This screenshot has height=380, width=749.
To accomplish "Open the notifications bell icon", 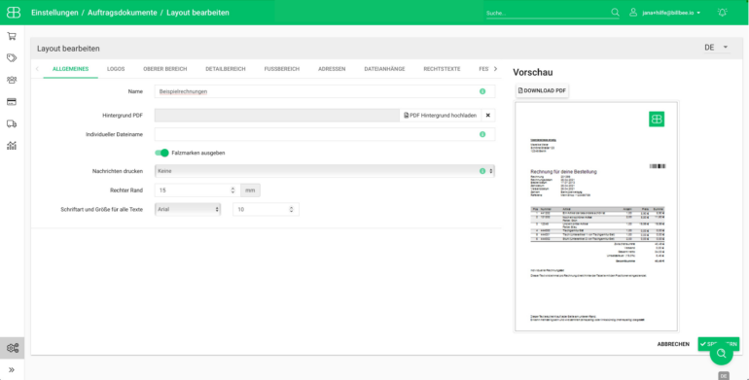I will [722, 13].
